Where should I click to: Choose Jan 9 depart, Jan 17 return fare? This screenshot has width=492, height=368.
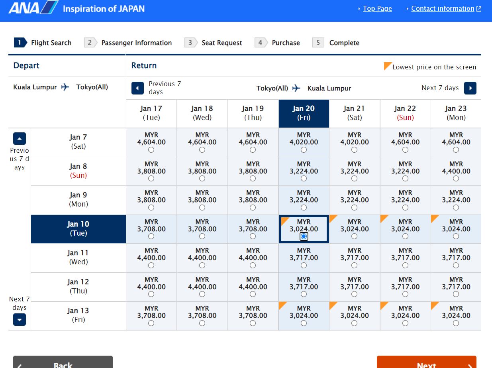(x=151, y=208)
